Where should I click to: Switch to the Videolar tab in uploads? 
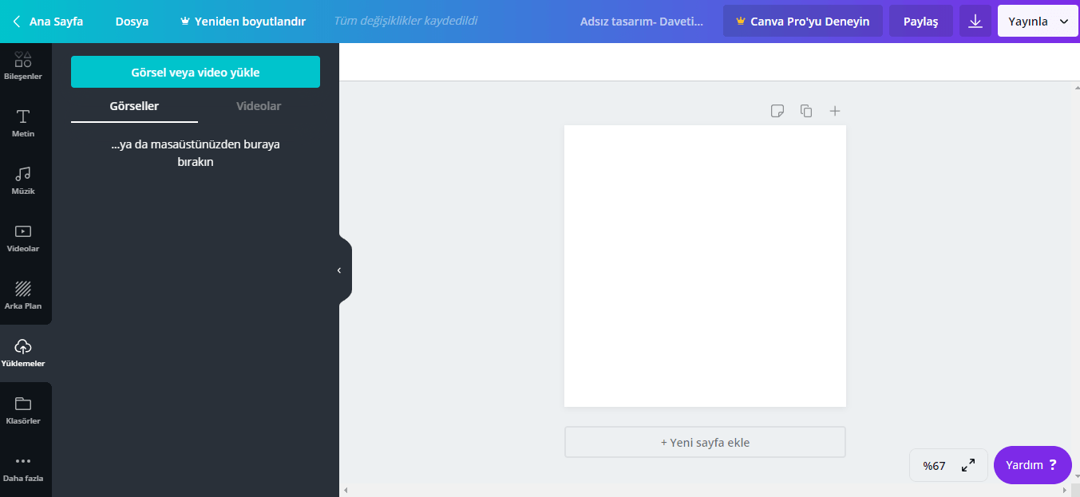pyautogui.click(x=259, y=106)
